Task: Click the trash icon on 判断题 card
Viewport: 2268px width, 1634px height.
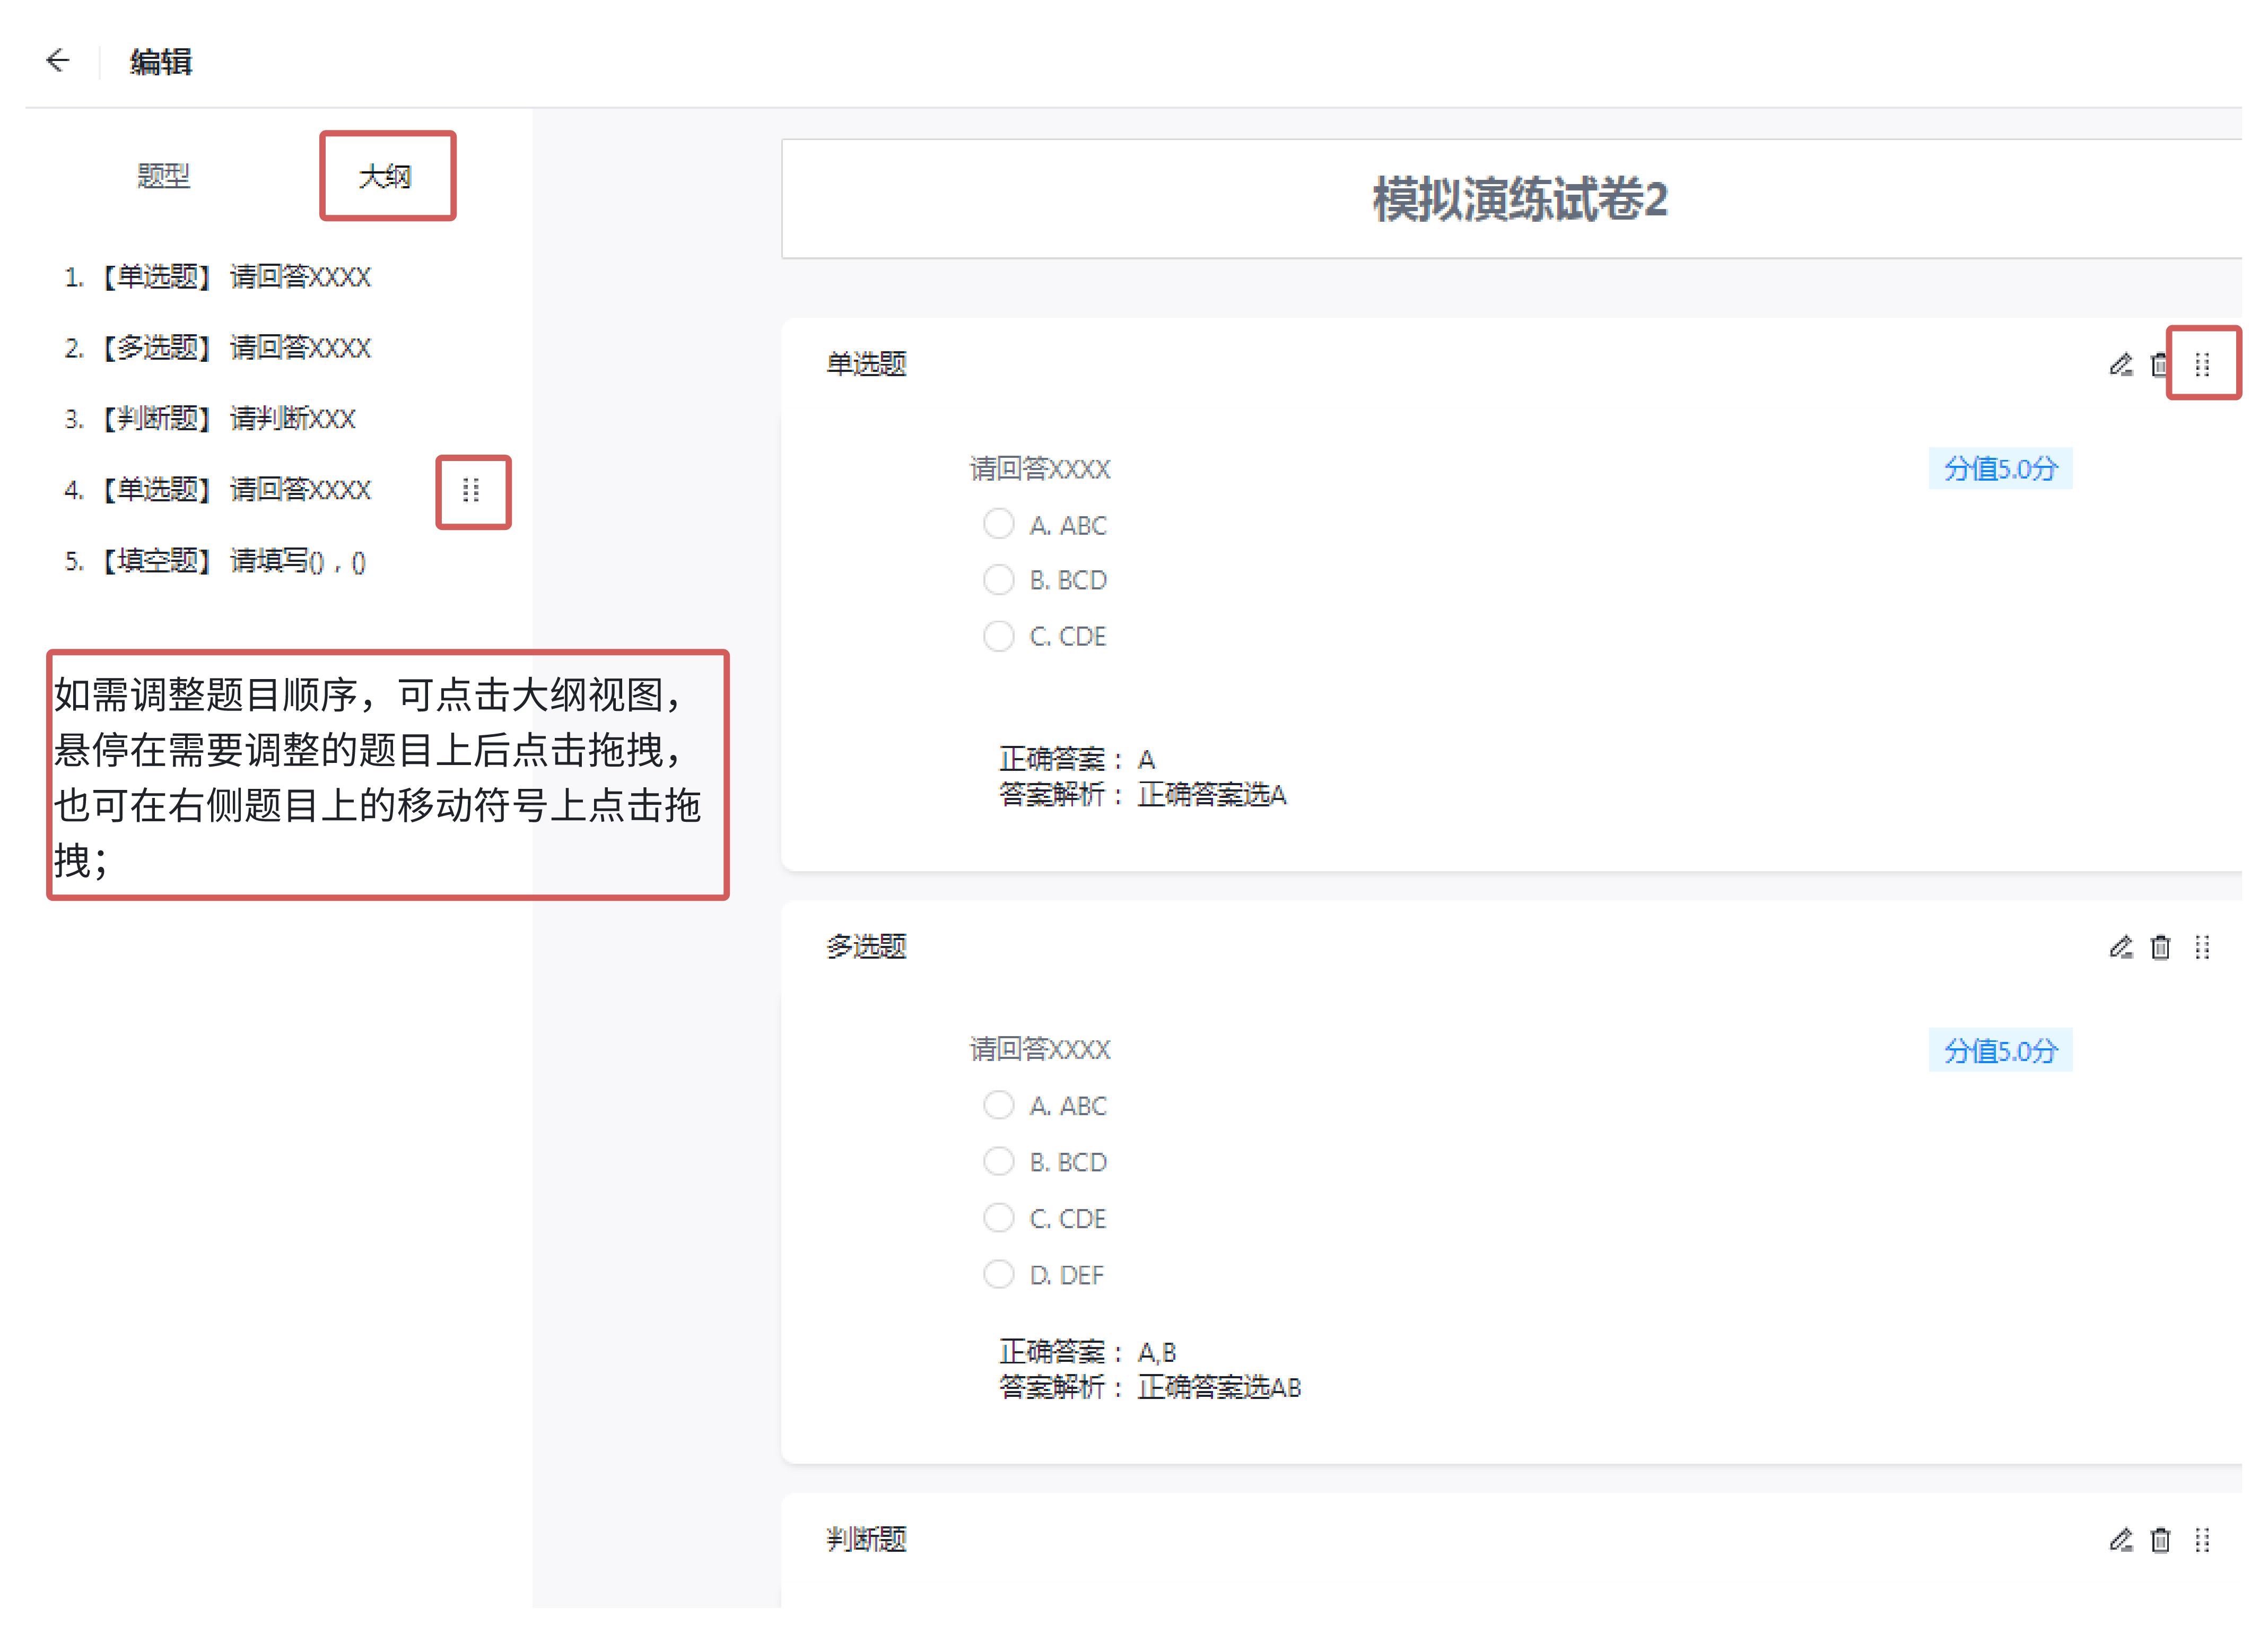Action: [x=2160, y=1540]
